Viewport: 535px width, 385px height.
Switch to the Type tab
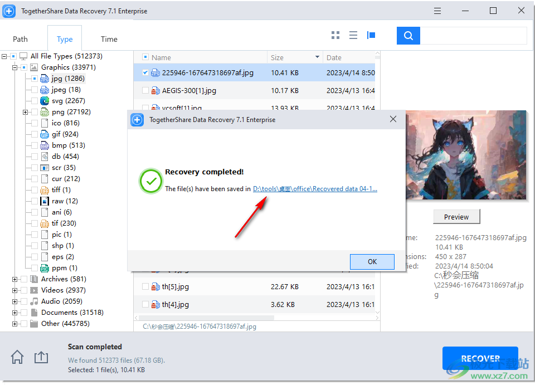pos(65,39)
